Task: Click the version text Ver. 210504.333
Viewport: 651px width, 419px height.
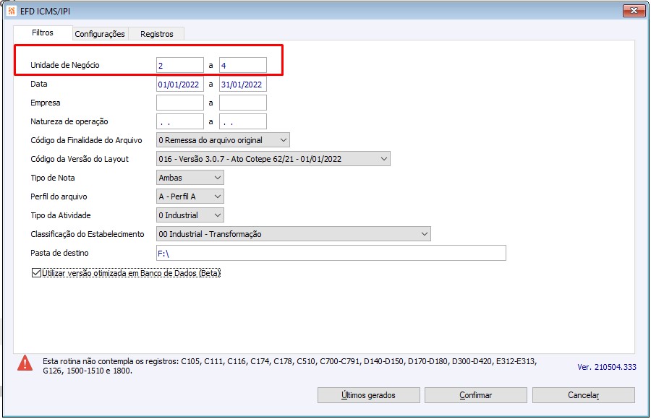Action: pyautogui.click(x=607, y=367)
